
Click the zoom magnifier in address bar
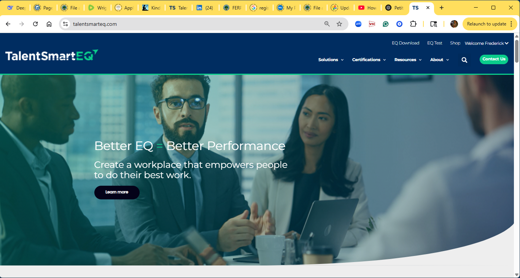point(327,24)
